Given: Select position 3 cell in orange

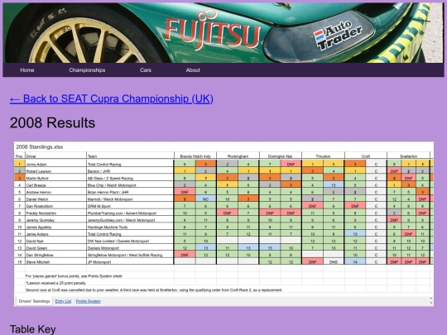Looking at the screenshot, I should (x=19, y=178).
